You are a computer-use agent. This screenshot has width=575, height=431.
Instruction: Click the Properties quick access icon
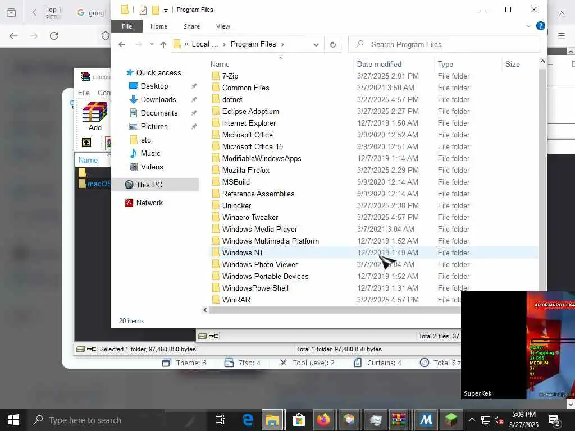click(143, 10)
